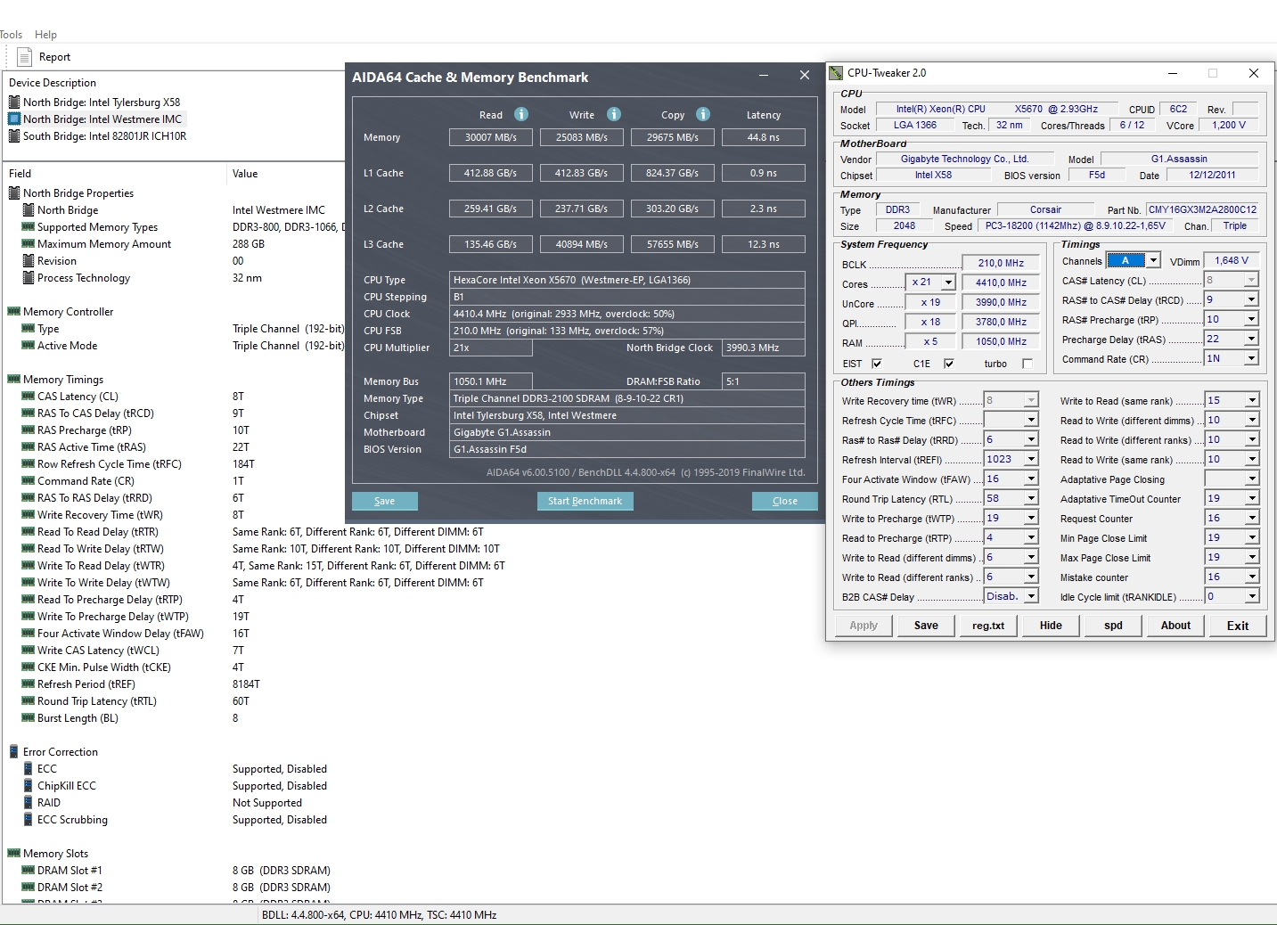Open the Write to Read (same rank) dropdown
Image resolution: width=1277 pixels, height=925 pixels.
click(x=1252, y=400)
